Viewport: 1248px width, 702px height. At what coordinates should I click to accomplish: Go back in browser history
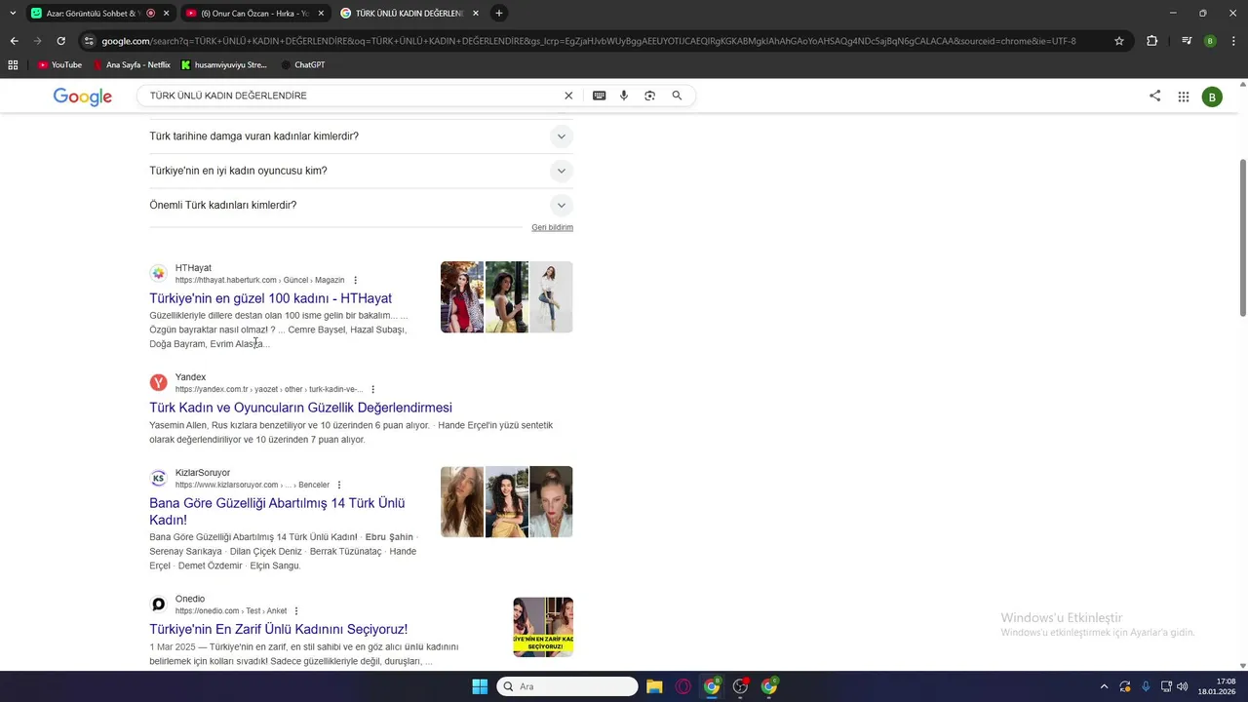tap(14, 41)
